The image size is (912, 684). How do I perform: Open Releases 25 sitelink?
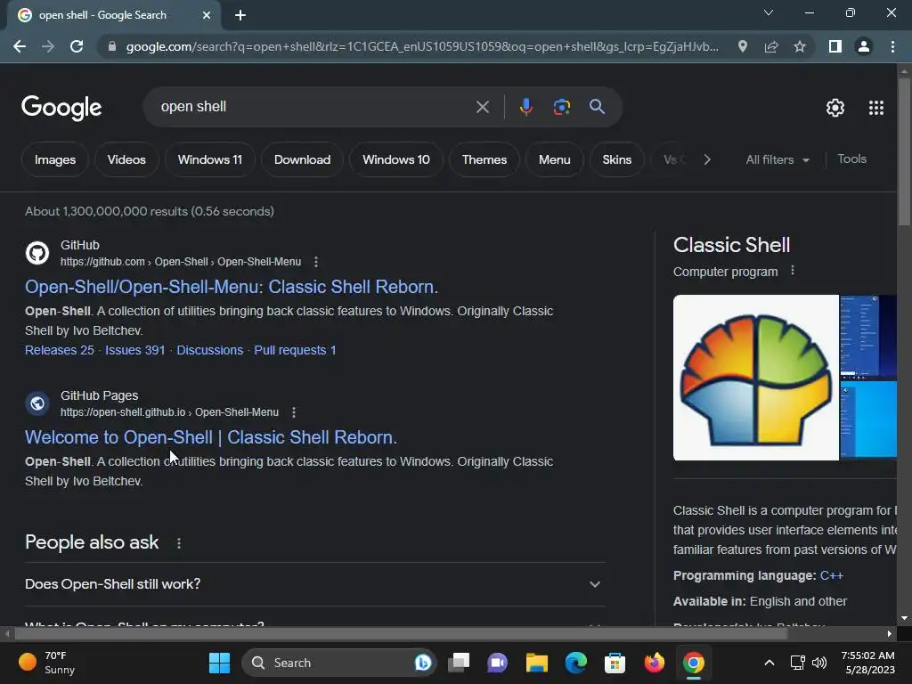pyautogui.click(x=60, y=350)
